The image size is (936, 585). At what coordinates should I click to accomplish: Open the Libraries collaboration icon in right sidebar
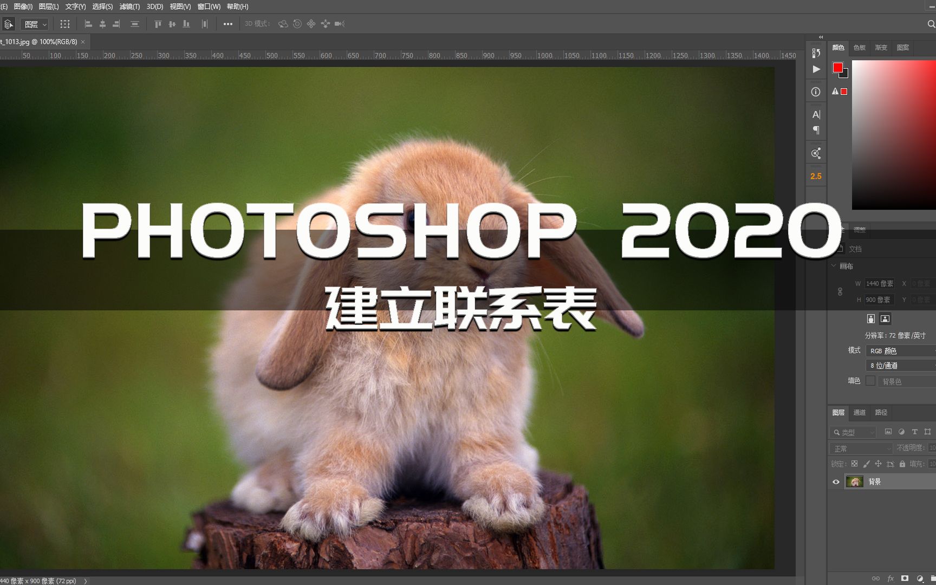click(x=816, y=153)
